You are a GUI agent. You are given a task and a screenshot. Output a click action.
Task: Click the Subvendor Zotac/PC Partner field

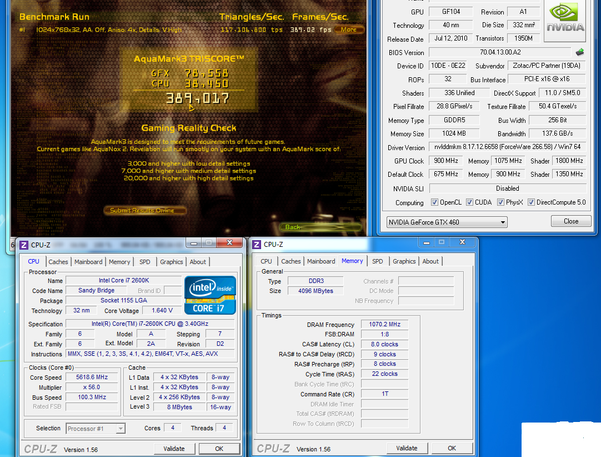547,66
